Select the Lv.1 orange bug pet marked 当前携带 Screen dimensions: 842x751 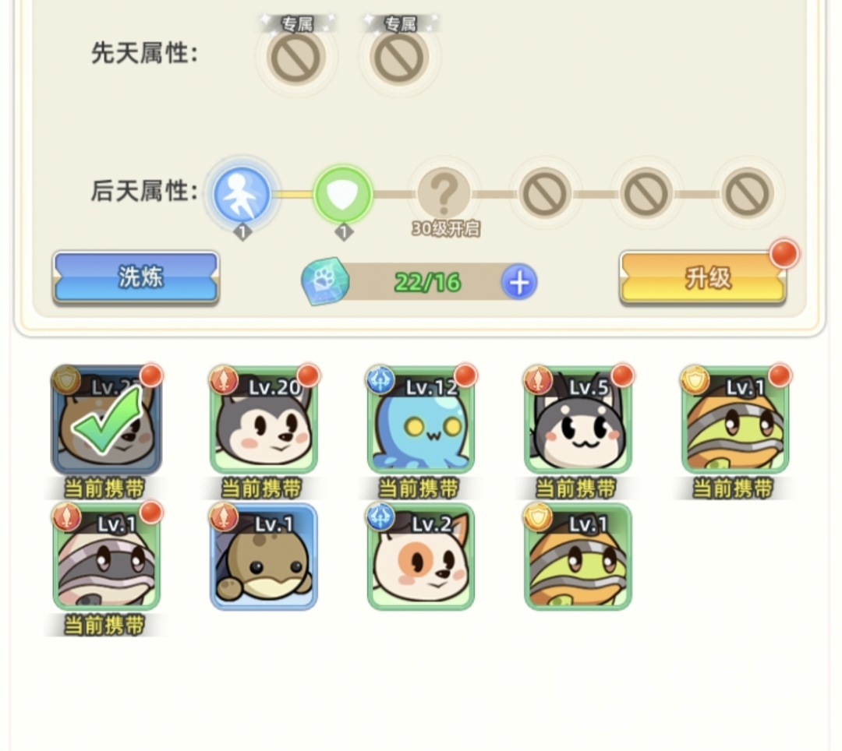tap(735, 420)
